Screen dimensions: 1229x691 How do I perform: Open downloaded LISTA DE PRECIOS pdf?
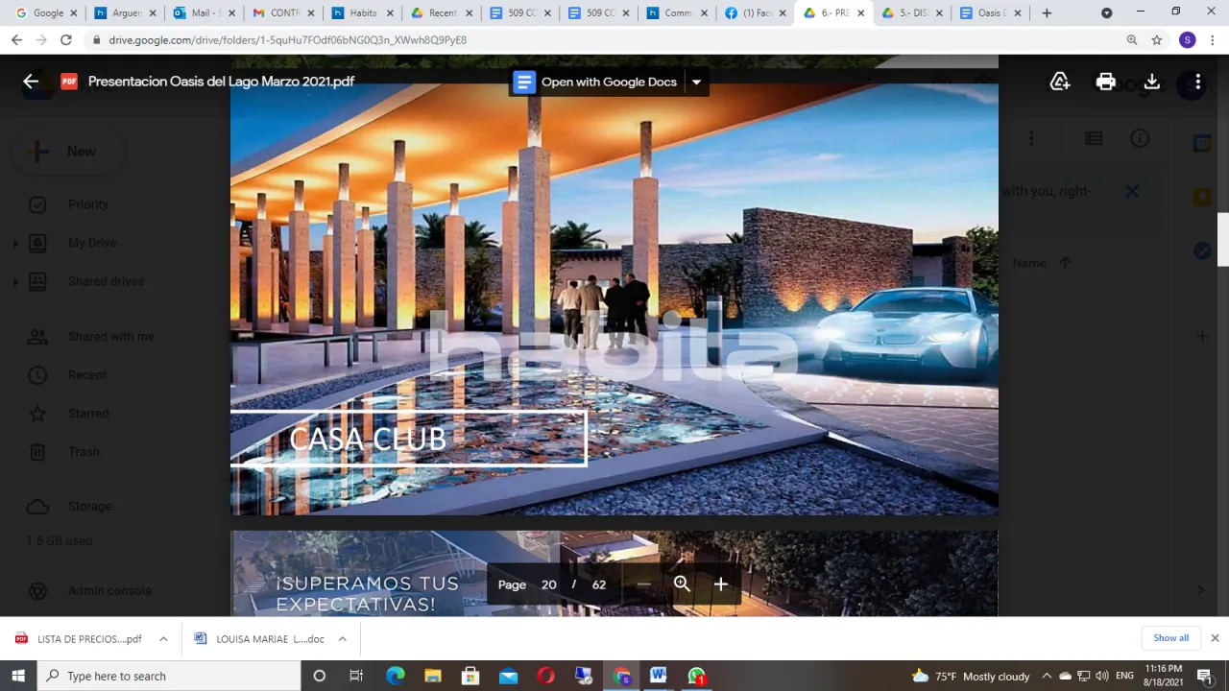81,639
